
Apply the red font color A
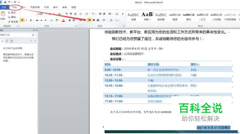(63, 20)
